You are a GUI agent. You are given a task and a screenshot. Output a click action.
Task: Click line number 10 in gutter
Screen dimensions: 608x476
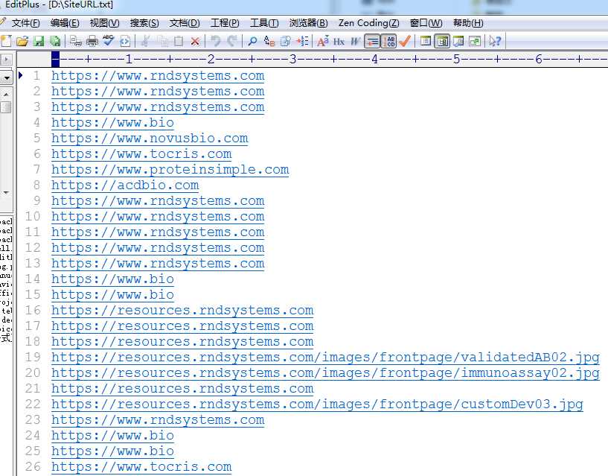[33, 216]
